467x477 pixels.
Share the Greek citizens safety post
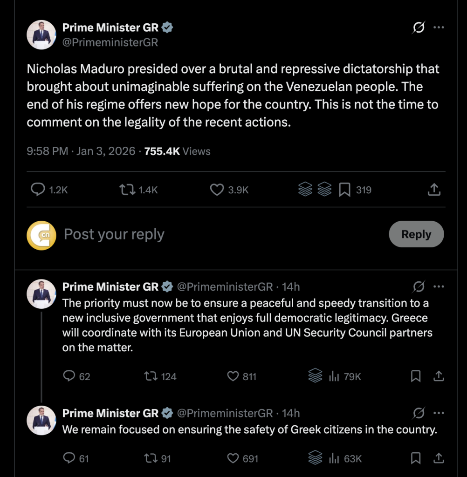click(439, 458)
